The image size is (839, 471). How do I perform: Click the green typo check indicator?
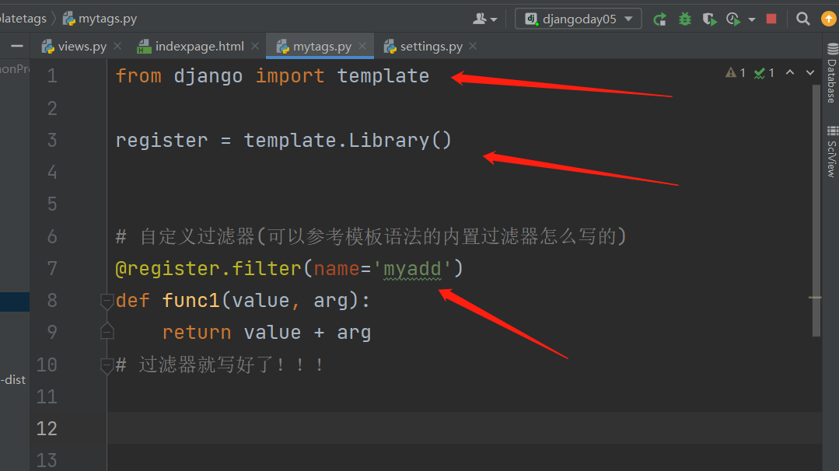764,73
